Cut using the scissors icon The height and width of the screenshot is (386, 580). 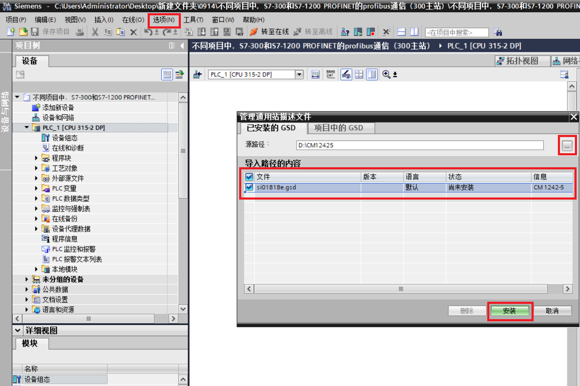(x=95, y=32)
